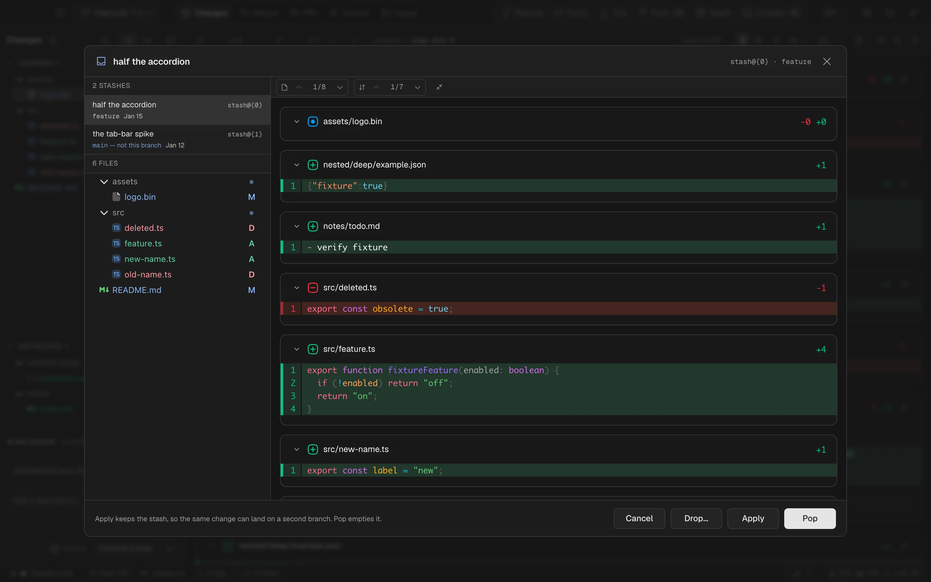Click the added status icon for nested/deep/example.json

[x=313, y=165]
